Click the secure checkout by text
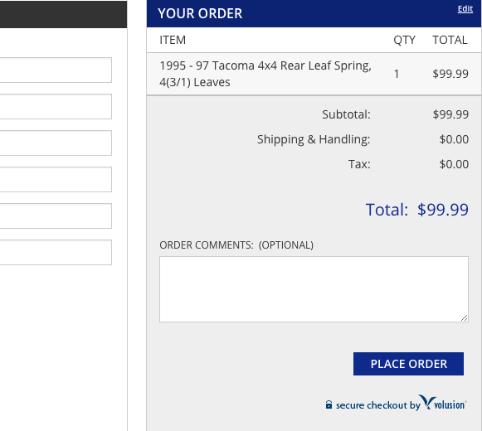 tap(377, 405)
